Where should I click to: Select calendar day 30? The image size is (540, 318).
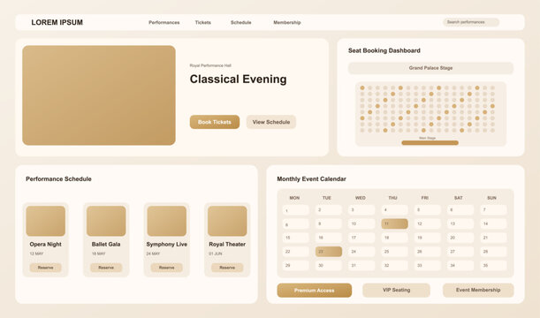[329, 265]
